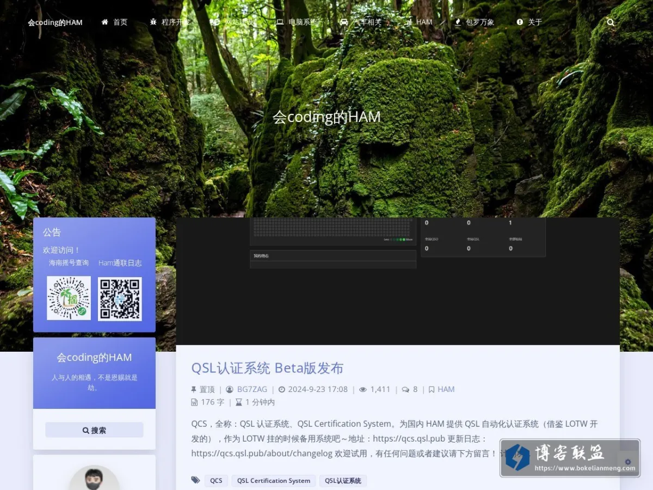This screenshot has height=490, width=653.
Task: Click the Ham通联日志 QR code image
Action: 120,299
